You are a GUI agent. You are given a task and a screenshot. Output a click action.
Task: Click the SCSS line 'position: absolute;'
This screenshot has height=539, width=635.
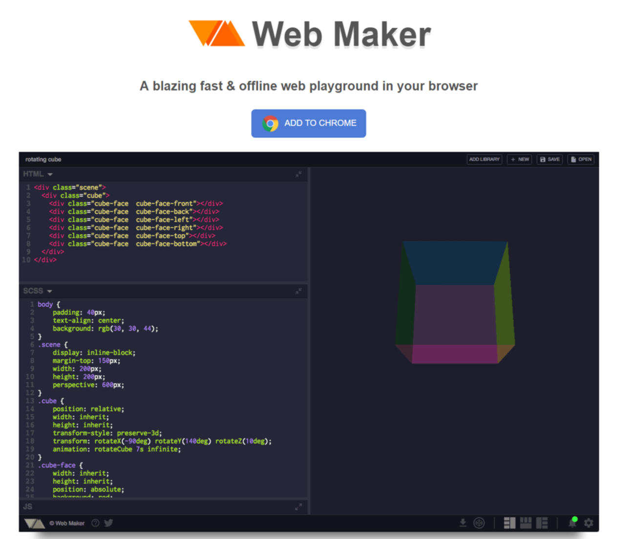pyautogui.click(x=88, y=490)
